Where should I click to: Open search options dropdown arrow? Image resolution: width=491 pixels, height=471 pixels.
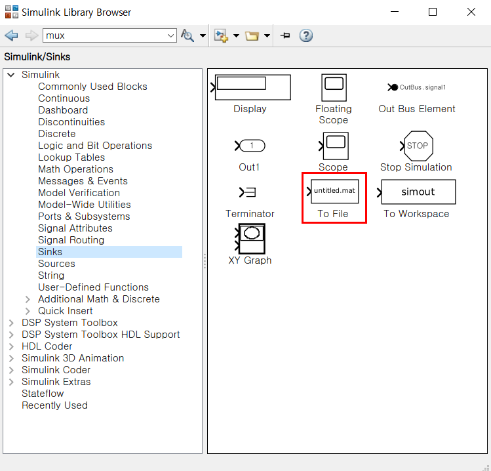point(203,35)
